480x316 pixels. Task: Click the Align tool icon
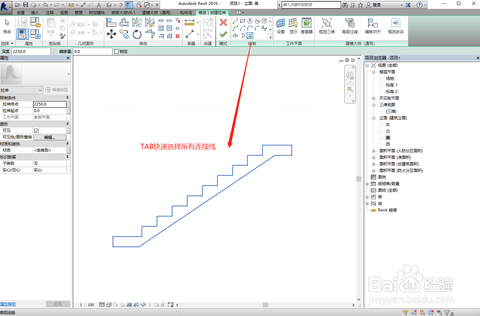pyautogui.click(x=111, y=22)
